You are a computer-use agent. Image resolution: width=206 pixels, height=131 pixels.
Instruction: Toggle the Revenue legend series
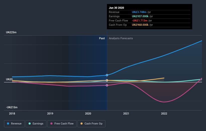click(x=14, y=124)
